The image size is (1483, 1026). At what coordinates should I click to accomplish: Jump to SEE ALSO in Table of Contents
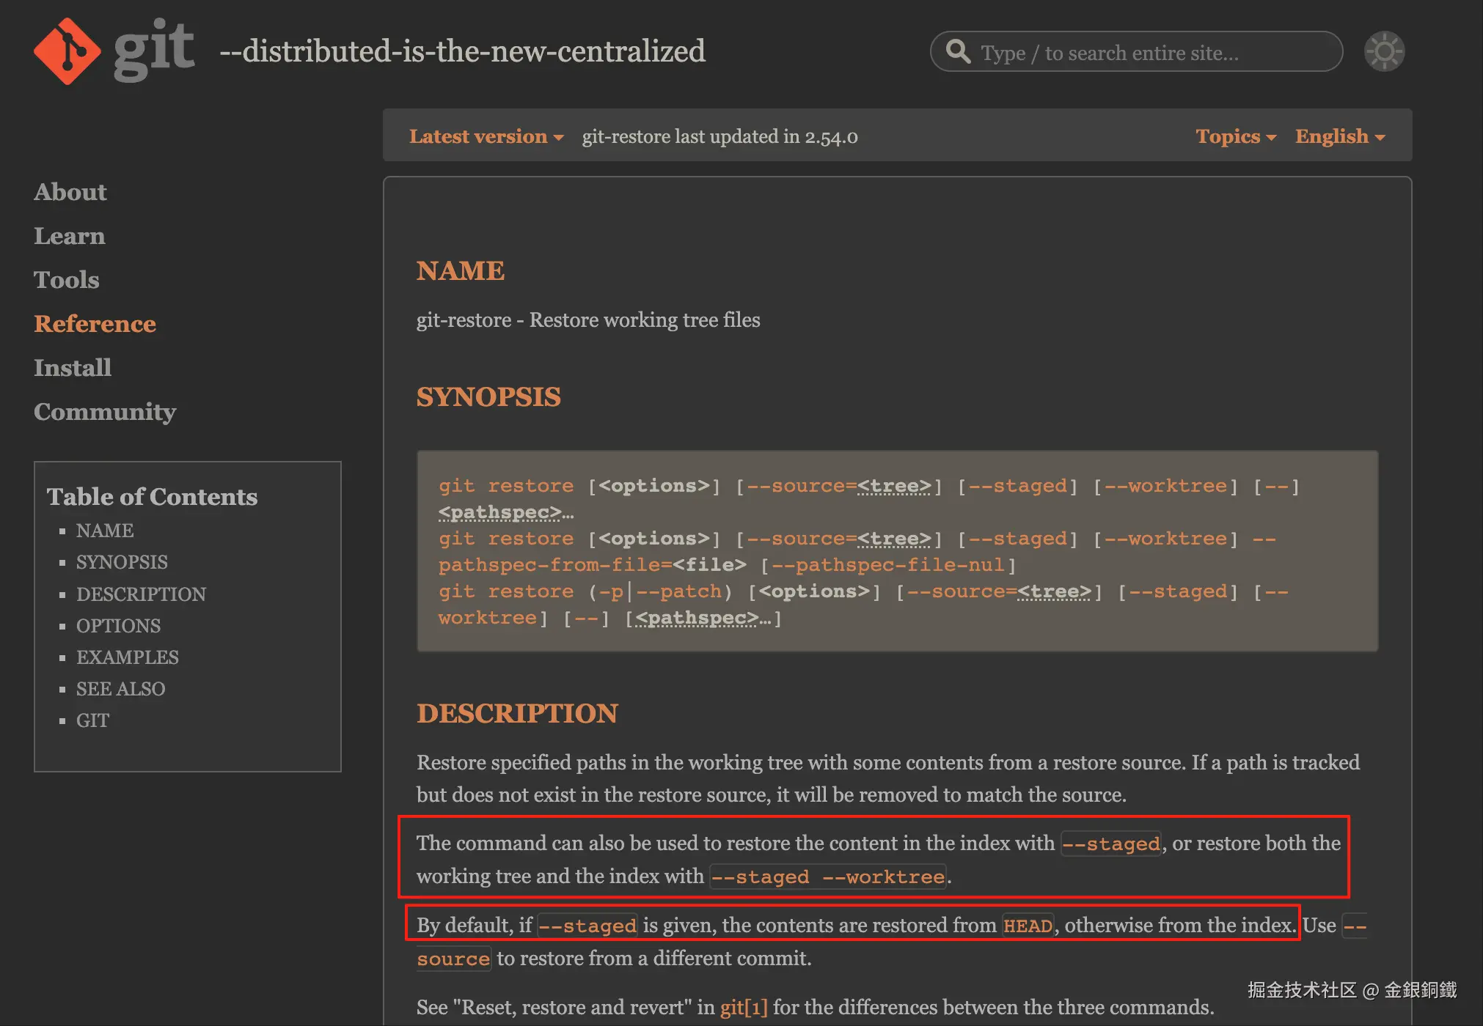[x=121, y=689]
